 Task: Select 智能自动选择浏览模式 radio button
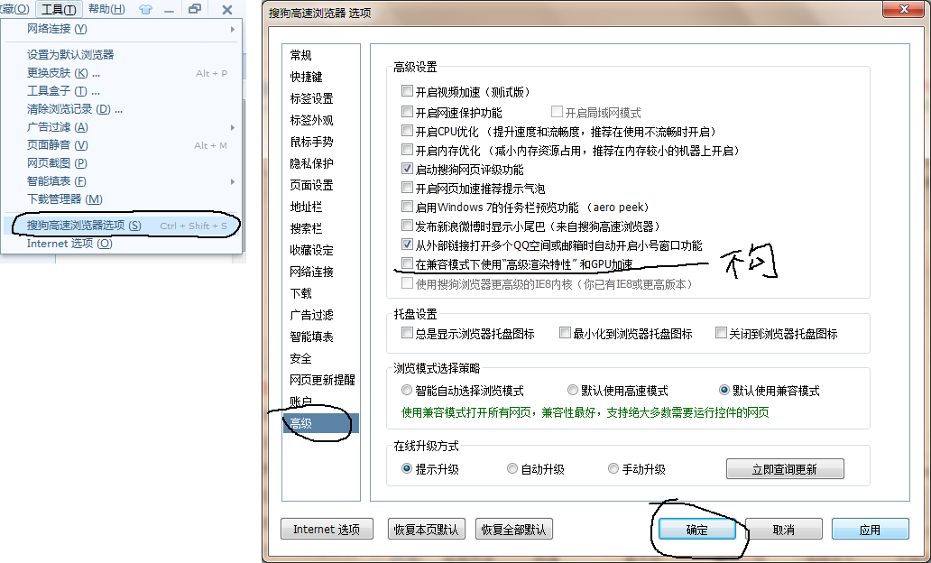[x=407, y=390]
